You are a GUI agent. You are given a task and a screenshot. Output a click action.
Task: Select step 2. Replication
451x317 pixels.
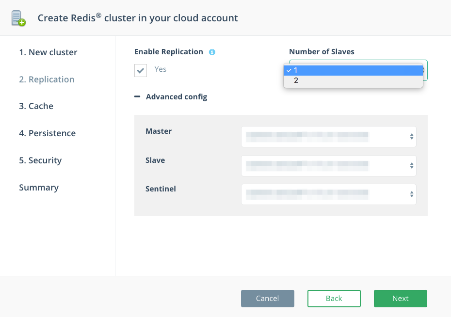pyautogui.click(x=47, y=79)
